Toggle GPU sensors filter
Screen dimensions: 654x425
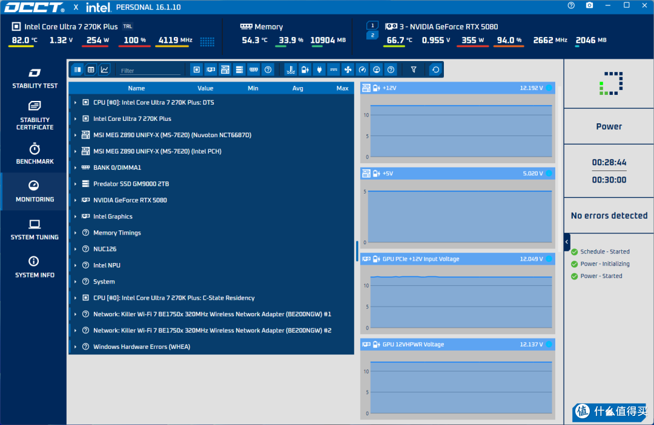coord(211,70)
